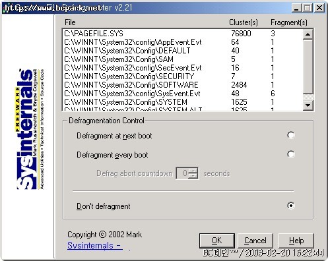Click the Defrag abort countdown seconds field
The width and height of the screenshot is (328, 261).
click(x=183, y=173)
